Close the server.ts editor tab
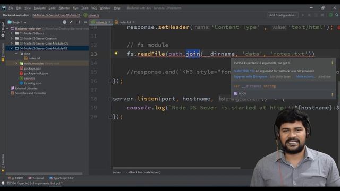 point(110,22)
